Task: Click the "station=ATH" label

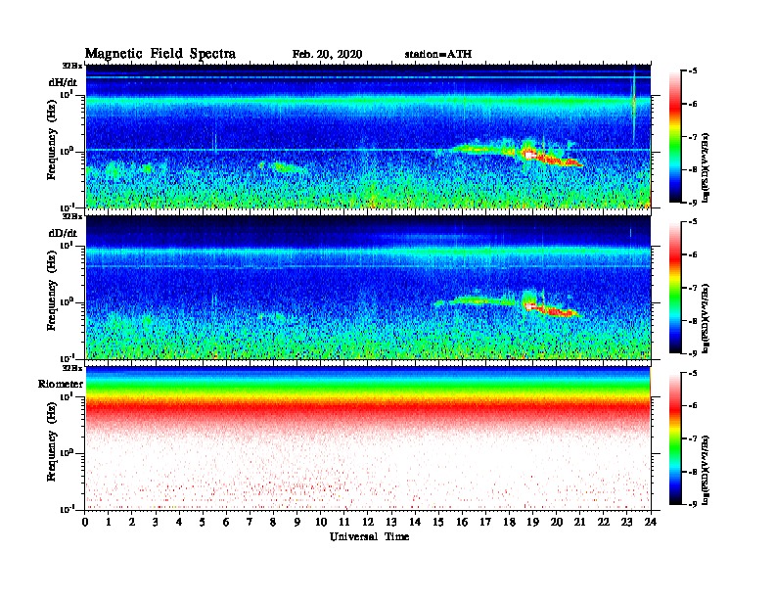Action: tap(438, 55)
